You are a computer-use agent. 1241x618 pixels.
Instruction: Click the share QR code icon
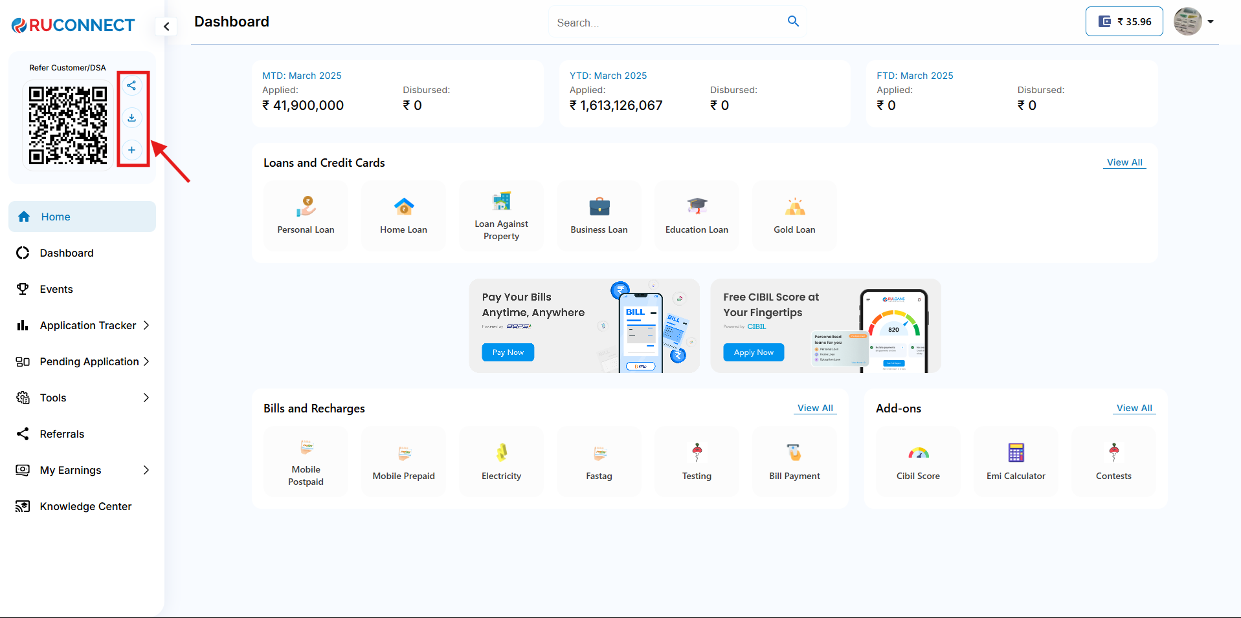pos(131,85)
